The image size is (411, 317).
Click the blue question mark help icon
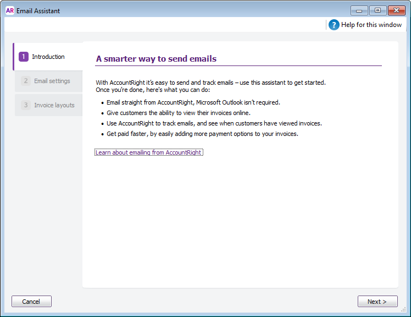point(334,25)
